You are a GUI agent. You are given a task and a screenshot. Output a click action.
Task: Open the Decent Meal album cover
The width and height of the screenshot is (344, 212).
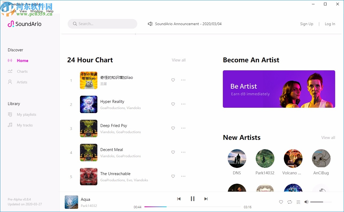[89, 152]
